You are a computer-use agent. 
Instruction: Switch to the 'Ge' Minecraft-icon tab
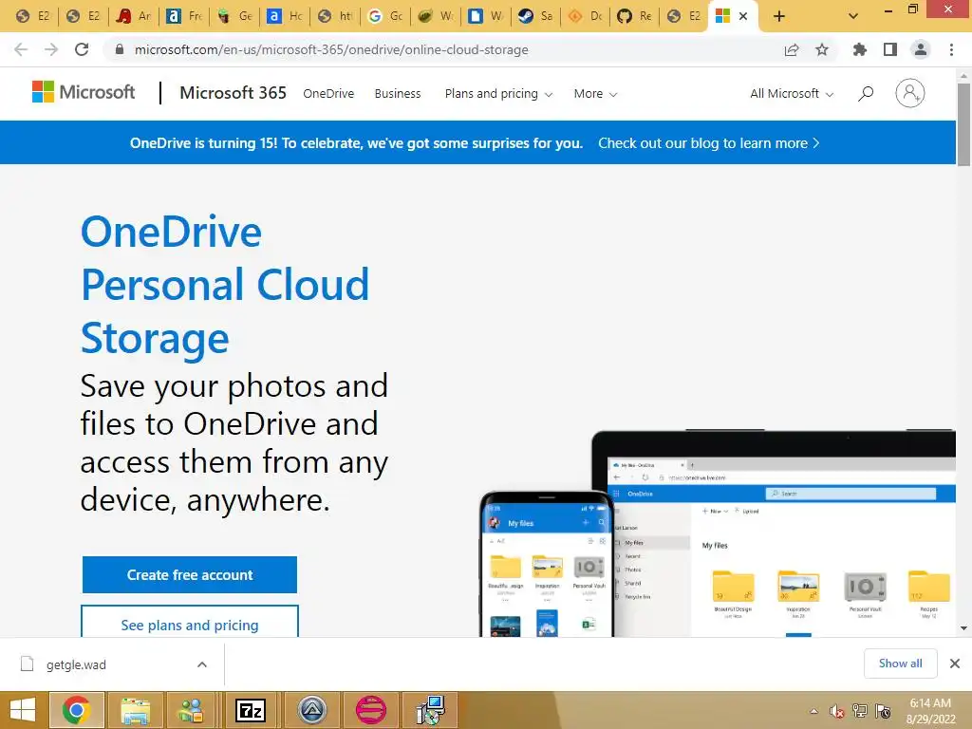234,16
